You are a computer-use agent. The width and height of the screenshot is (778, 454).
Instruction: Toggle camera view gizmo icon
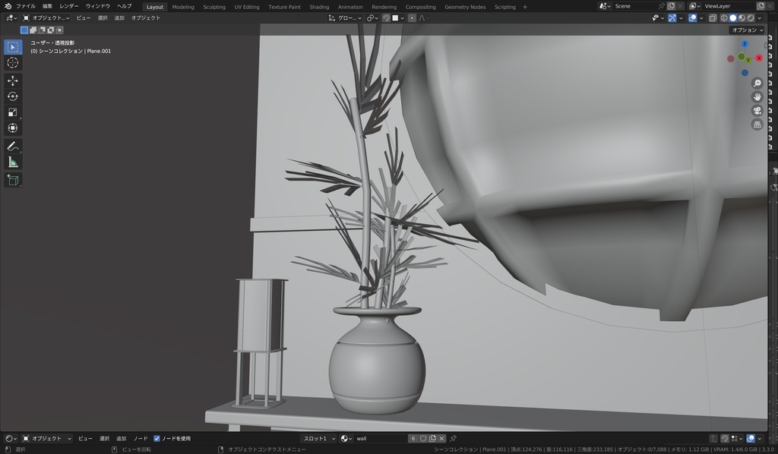[757, 111]
